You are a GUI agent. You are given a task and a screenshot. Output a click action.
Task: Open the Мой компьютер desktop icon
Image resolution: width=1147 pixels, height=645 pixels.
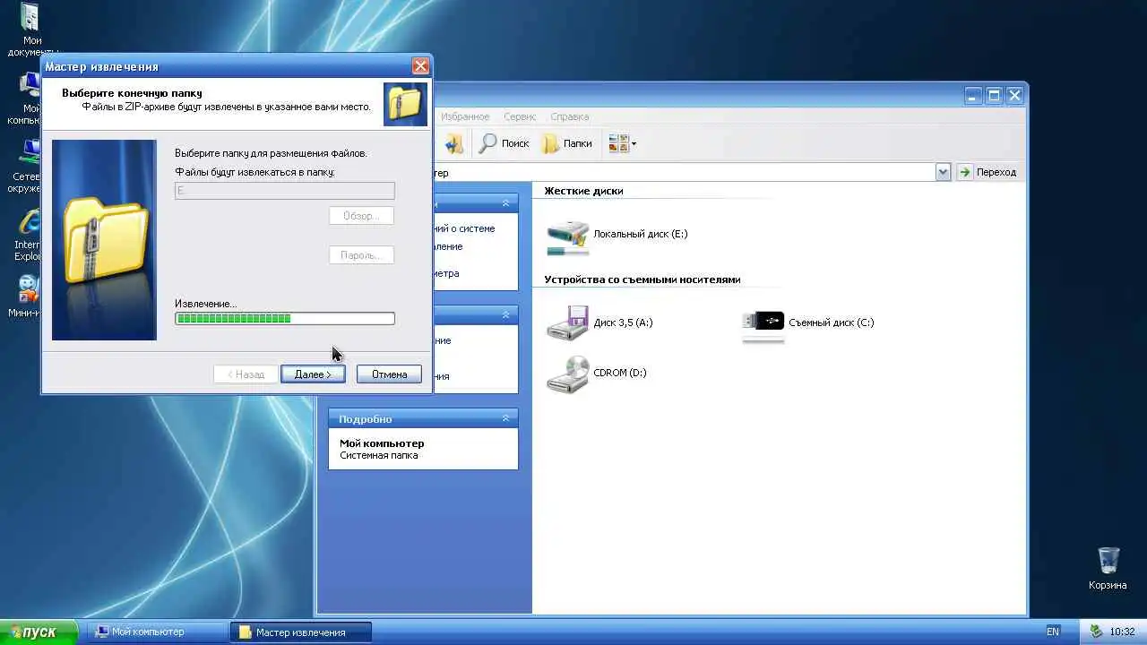tap(29, 99)
